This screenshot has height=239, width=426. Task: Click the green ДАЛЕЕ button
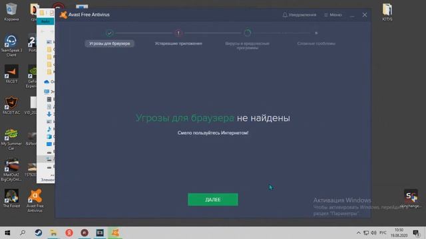(213, 199)
